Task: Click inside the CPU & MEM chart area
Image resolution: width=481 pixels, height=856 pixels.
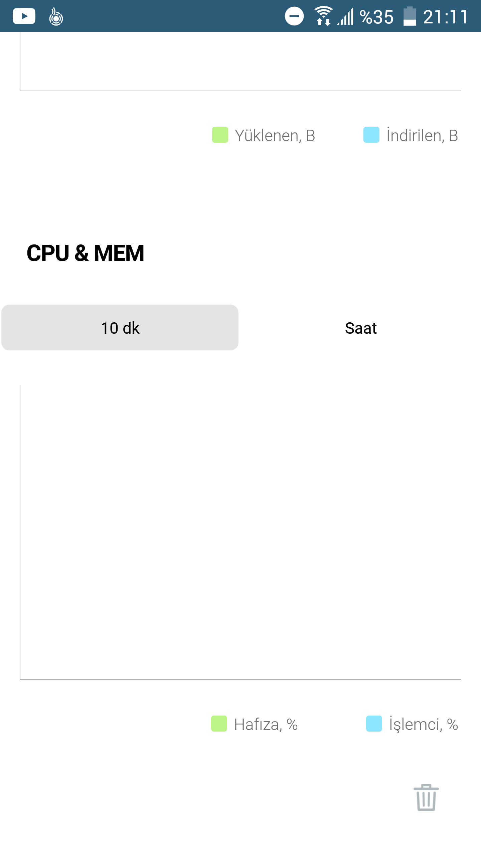Action: (x=240, y=532)
